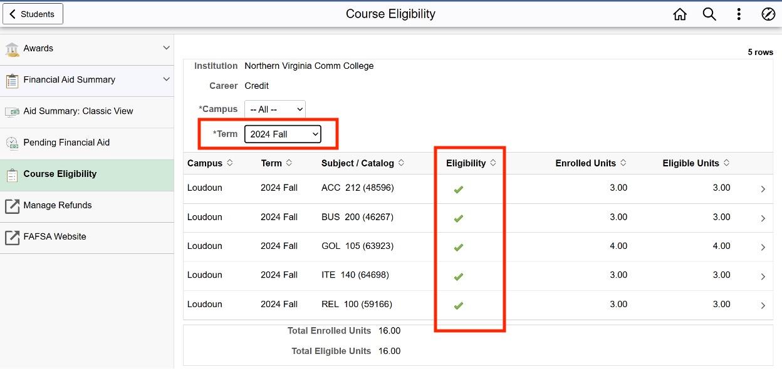Expand the Awards sidebar section
This screenshot has width=782, height=369.
pos(166,48)
